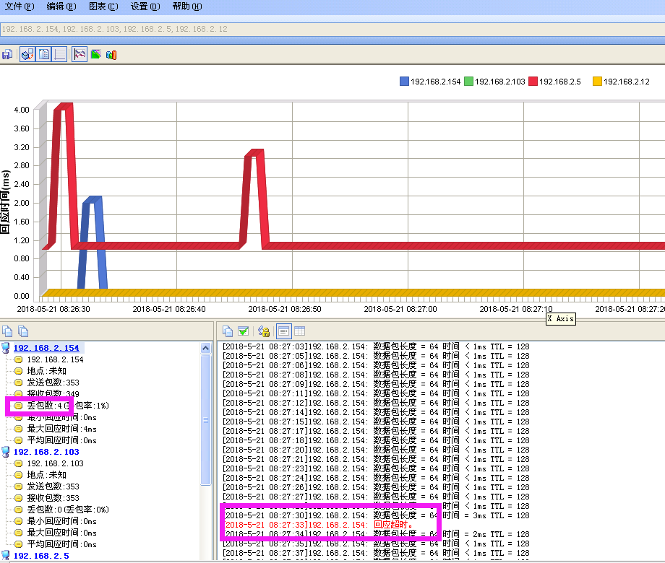Expand the 192.168.2.154 host node

click(46, 348)
